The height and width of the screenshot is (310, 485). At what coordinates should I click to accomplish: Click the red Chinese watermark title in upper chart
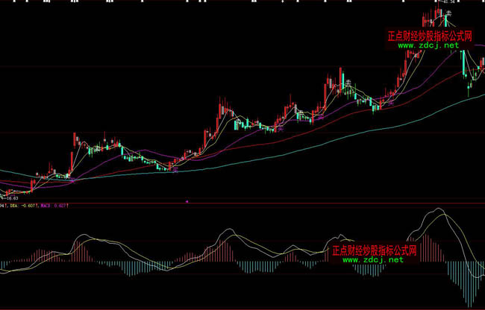430,34
